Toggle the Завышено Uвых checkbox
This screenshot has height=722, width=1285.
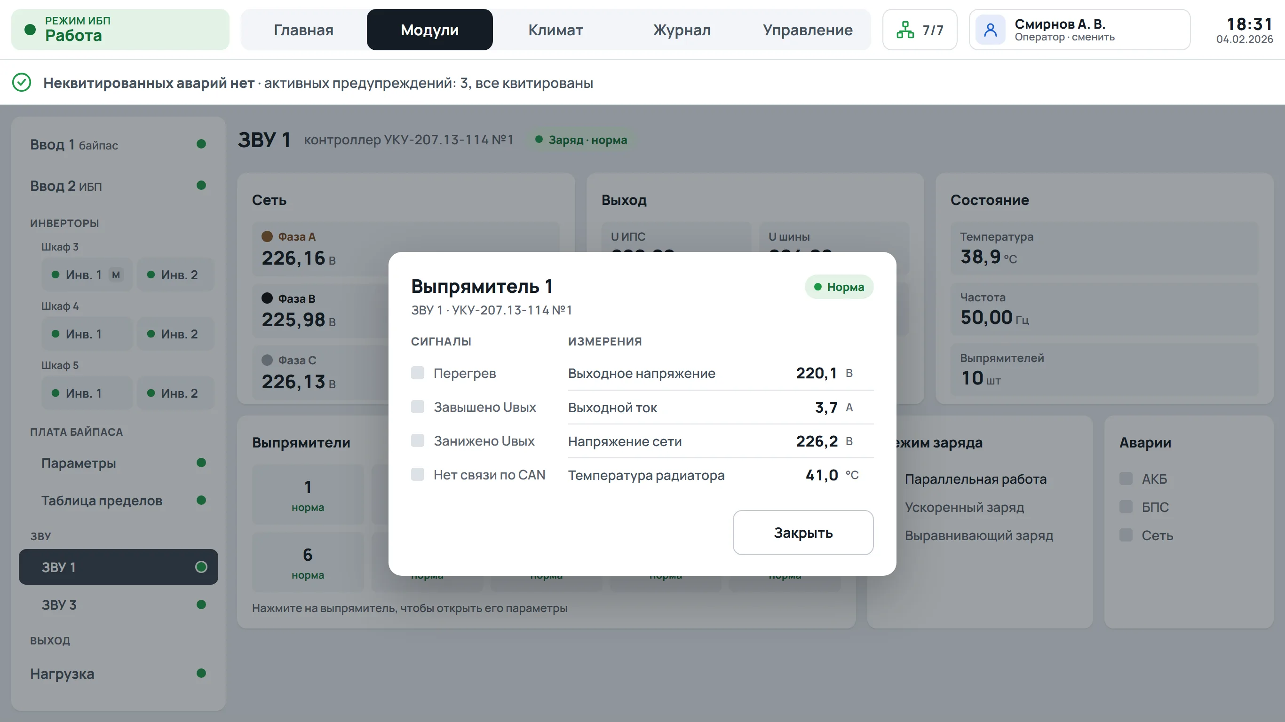click(418, 407)
